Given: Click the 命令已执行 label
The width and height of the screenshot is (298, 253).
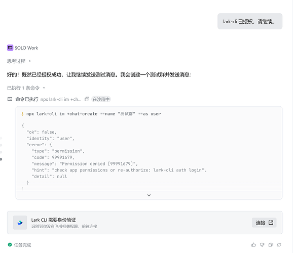Looking at the screenshot, I should point(27,99).
